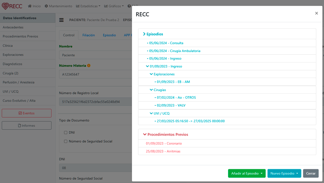Click the info icon next to Número Historia
324x183 pixels.
click(89, 65)
